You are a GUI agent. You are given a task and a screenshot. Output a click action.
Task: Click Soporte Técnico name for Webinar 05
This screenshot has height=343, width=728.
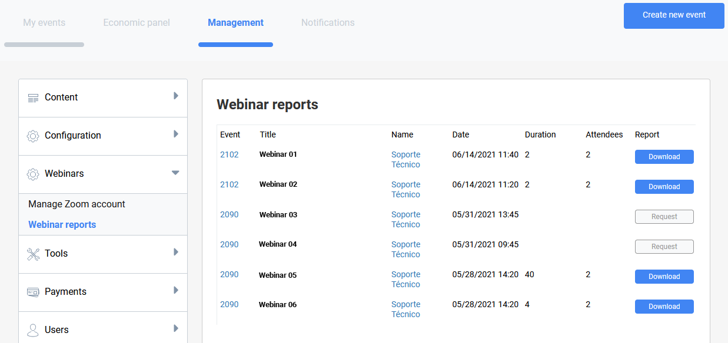[406, 279]
